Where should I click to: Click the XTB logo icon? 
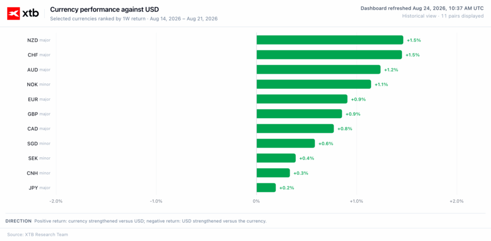click(x=13, y=13)
